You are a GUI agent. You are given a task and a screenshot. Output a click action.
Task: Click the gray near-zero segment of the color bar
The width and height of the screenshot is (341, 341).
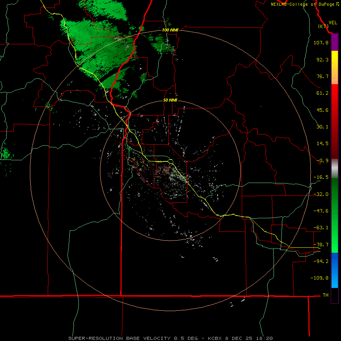pyautogui.click(x=335, y=169)
